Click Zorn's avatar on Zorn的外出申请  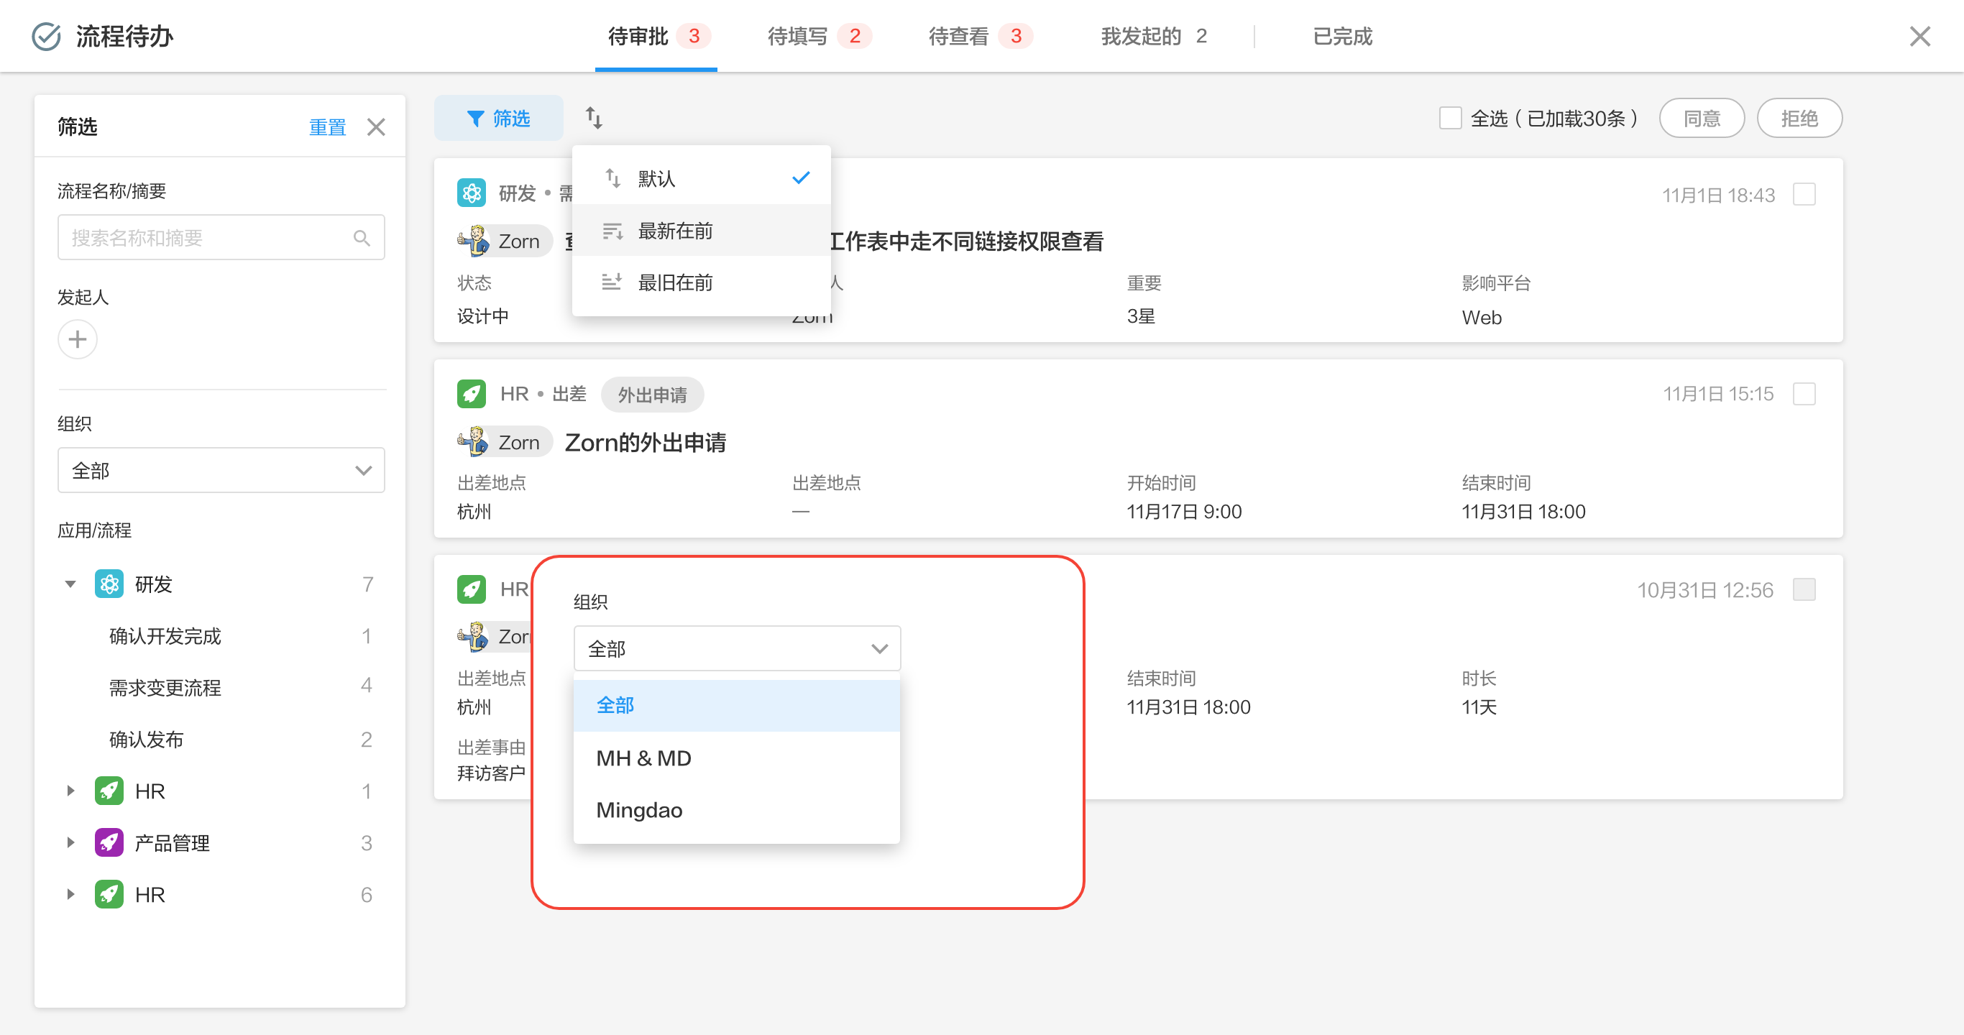474,442
